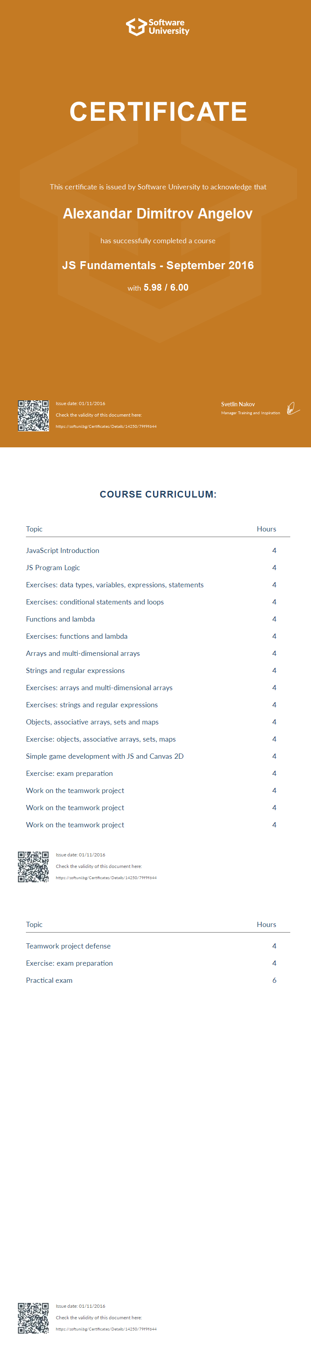Click the QR code under the first curriculum table

[x=33, y=867]
